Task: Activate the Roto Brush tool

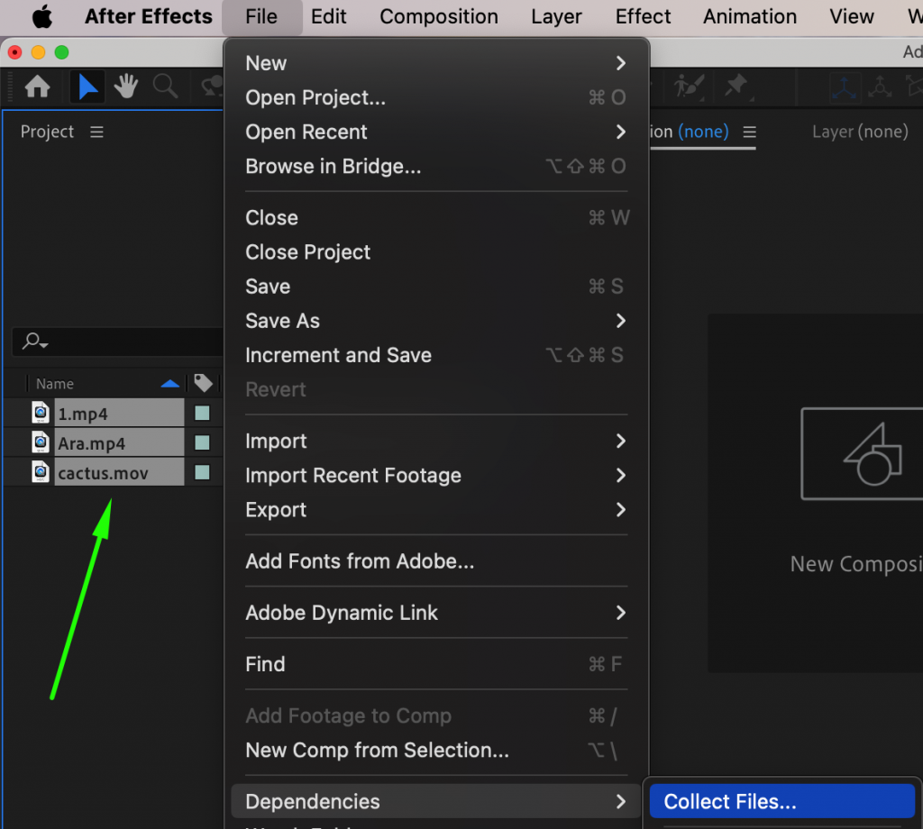Action: pyautogui.click(x=687, y=86)
